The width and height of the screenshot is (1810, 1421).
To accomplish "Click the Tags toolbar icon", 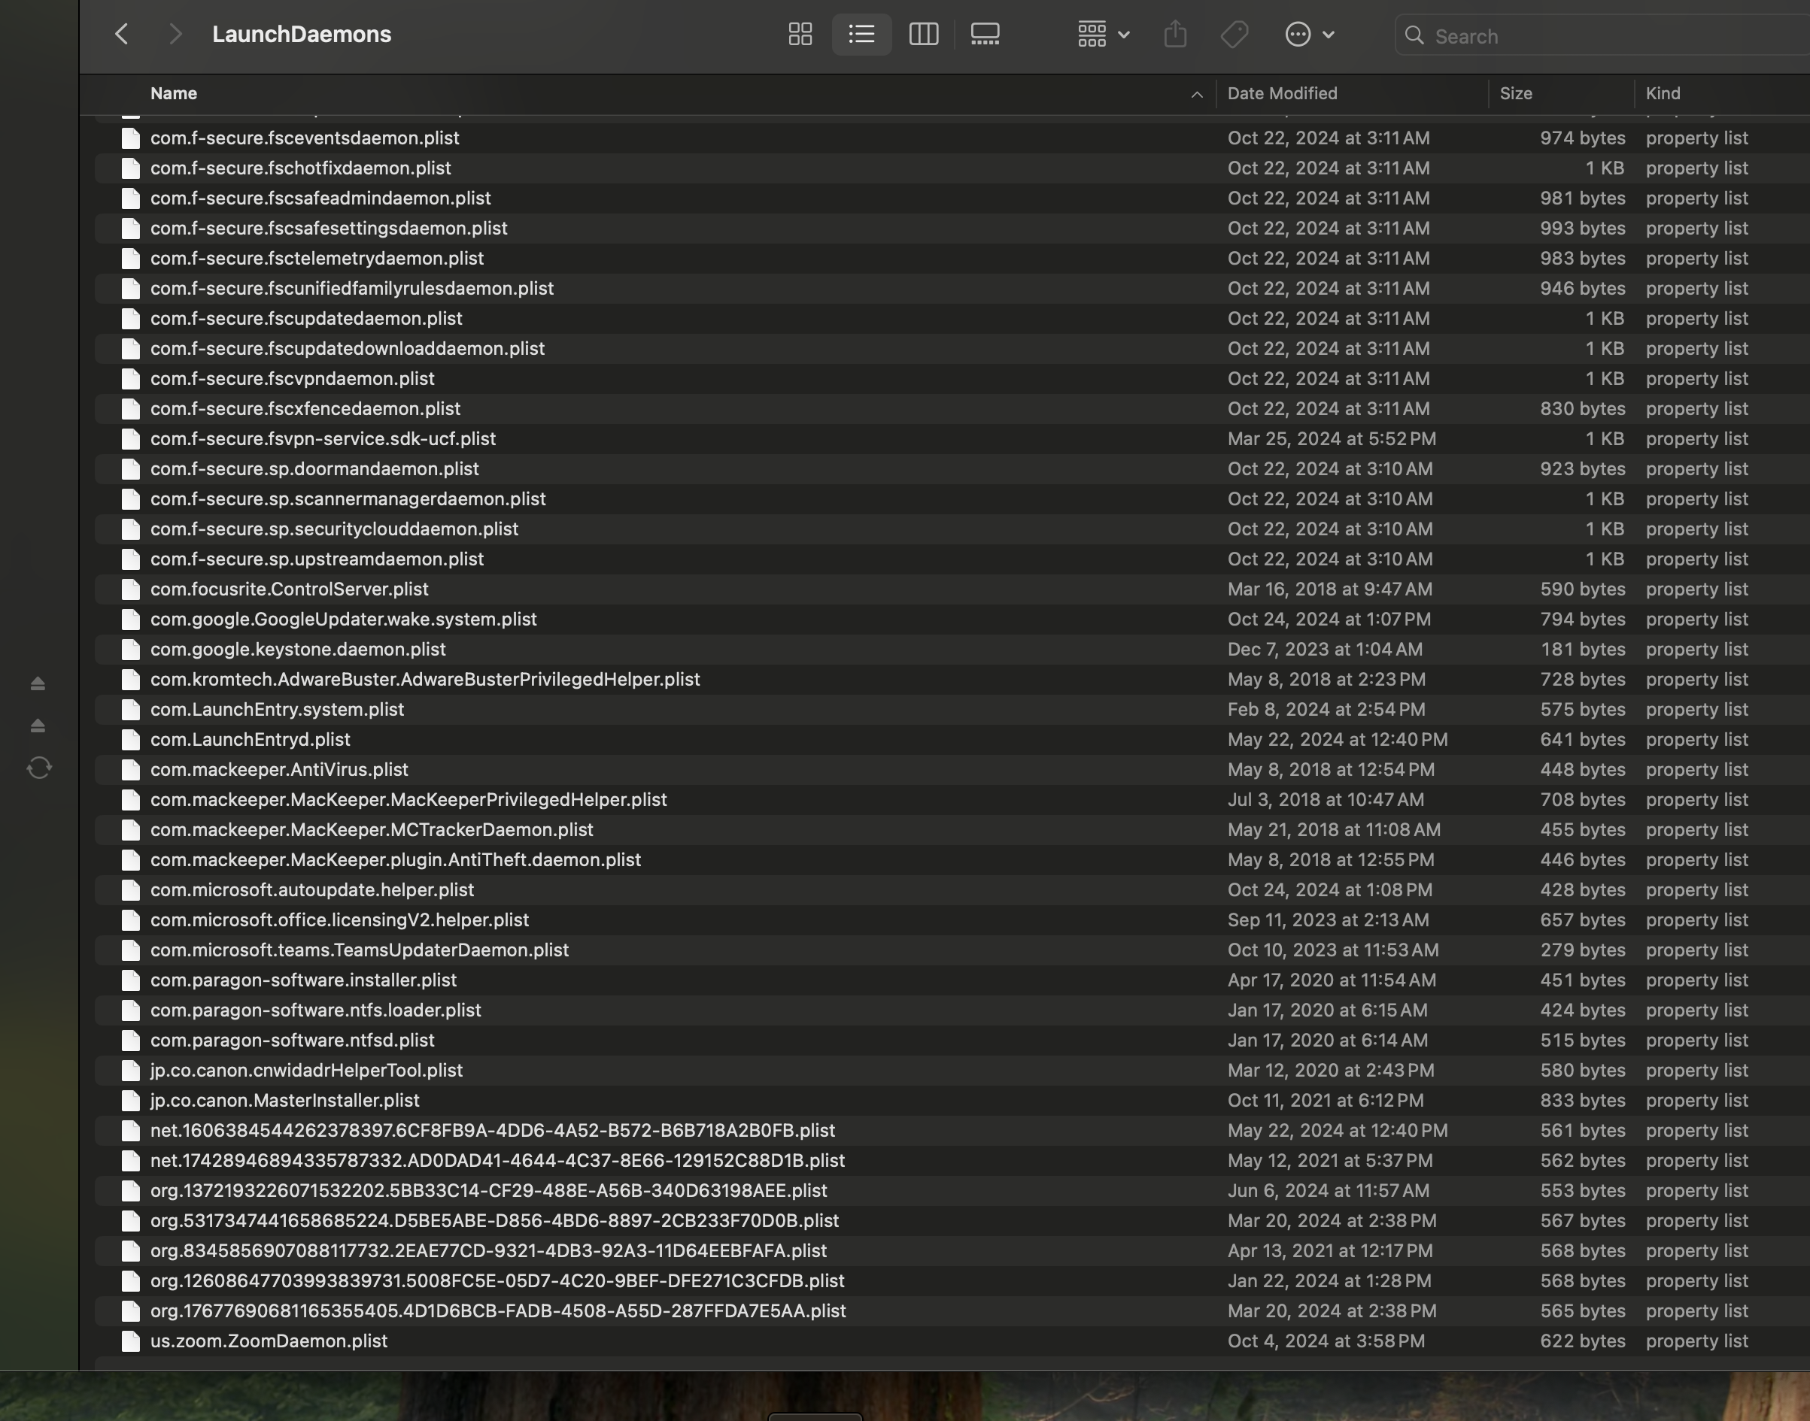I will [1234, 34].
